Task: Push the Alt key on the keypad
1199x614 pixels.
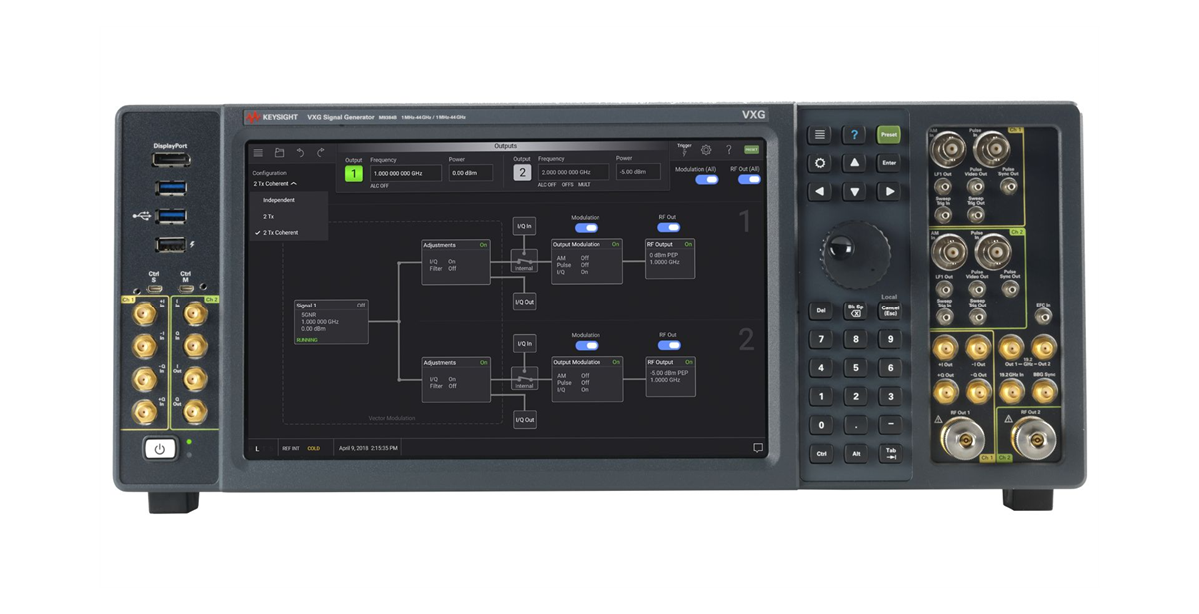Action: click(x=855, y=453)
